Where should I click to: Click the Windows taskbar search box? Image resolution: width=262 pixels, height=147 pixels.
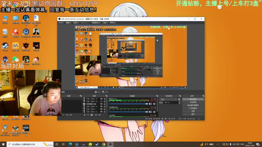(x=30, y=144)
